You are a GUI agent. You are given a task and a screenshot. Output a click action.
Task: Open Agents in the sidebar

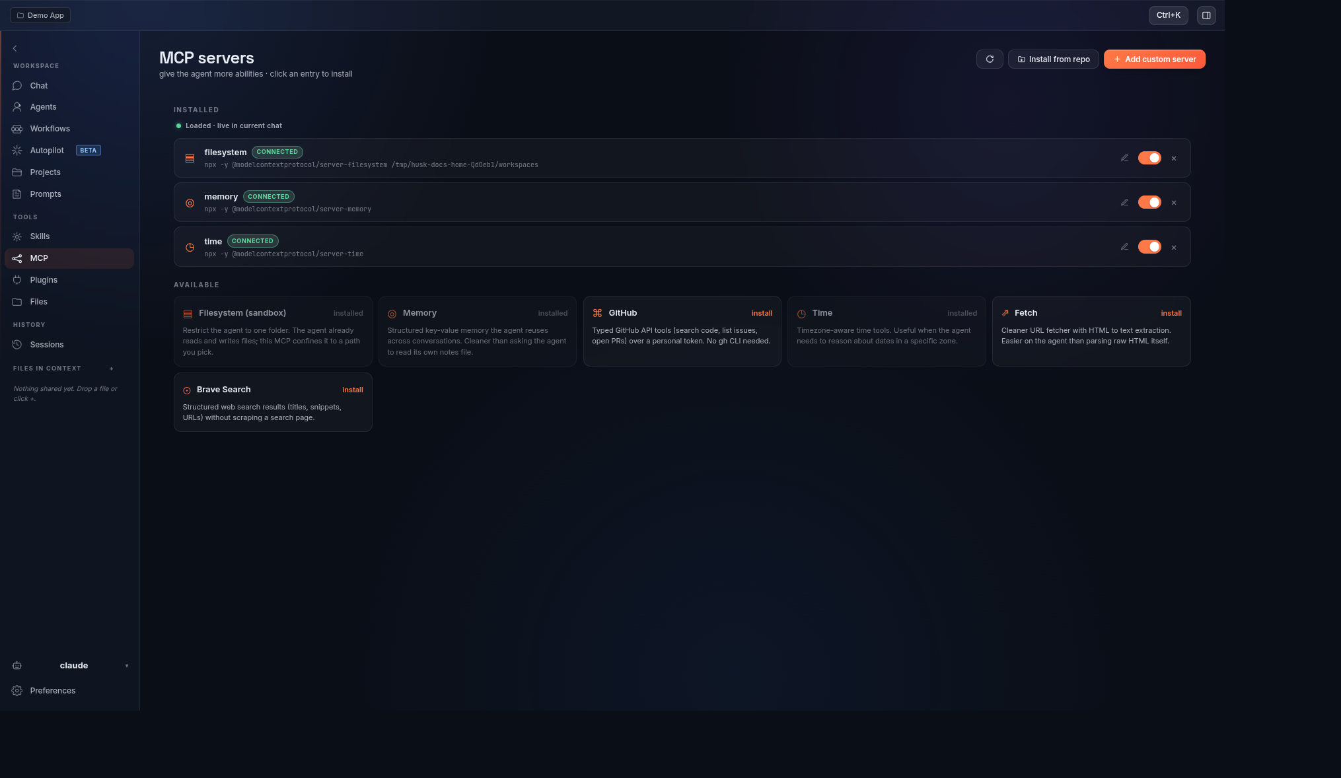(69, 107)
